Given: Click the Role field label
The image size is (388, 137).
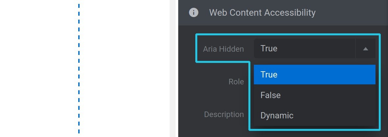Looking at the screenshot, I should (x=236, y=82).
